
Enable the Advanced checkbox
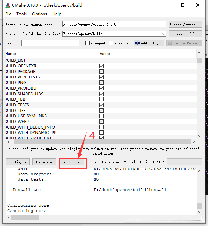coord(111,43)
